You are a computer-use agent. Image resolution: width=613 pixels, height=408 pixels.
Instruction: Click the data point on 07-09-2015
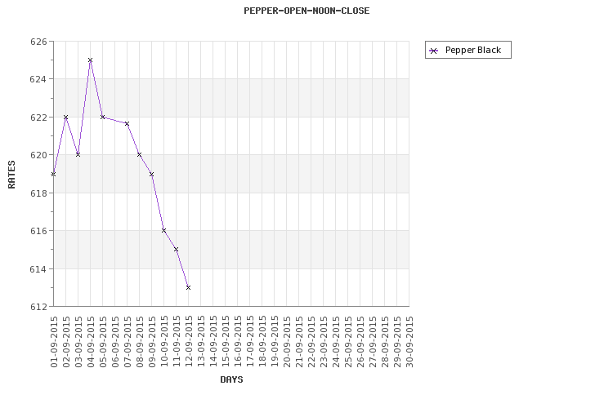tap(127, 123)
